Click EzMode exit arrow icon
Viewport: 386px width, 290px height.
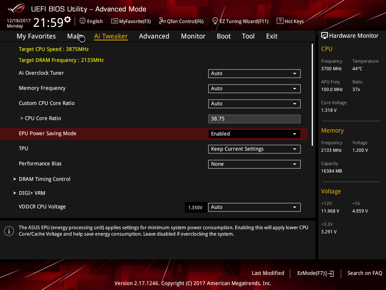(330, 273)
